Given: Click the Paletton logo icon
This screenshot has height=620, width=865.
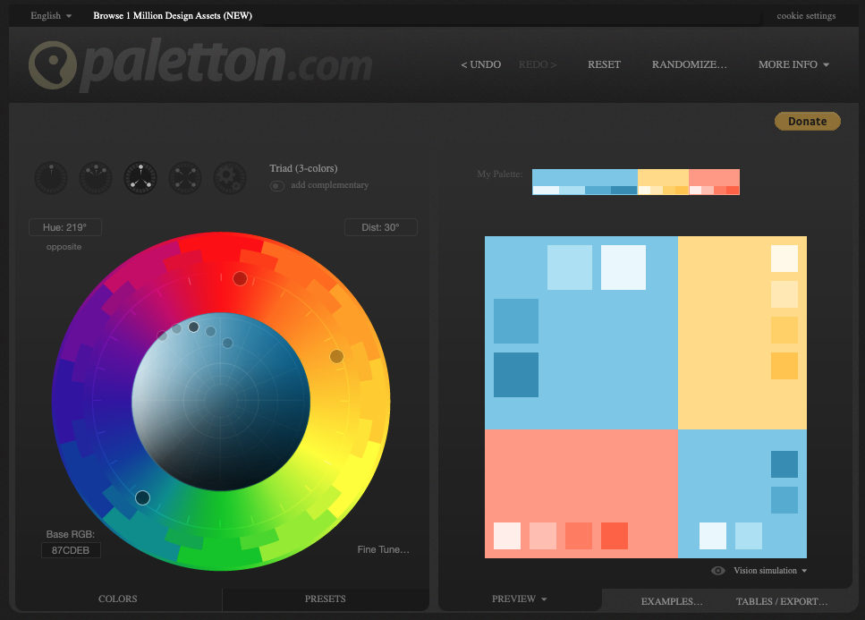Looking at the screenshot, I should (53, 65).
